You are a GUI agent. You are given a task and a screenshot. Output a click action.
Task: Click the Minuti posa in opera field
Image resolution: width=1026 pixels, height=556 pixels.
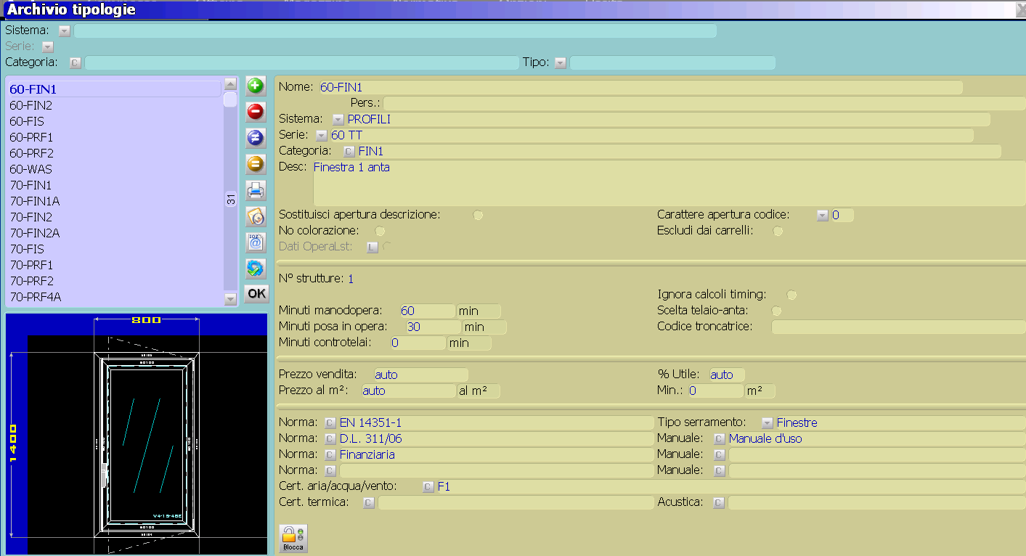click(x=433, y=327)
